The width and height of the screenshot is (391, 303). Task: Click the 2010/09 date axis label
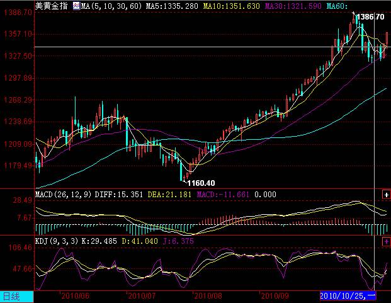tap(275, 296)
